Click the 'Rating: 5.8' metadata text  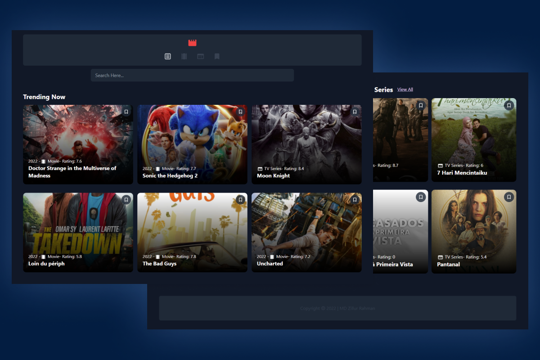point(72,256)
